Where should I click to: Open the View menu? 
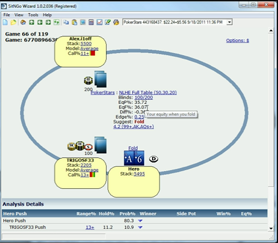19,15
